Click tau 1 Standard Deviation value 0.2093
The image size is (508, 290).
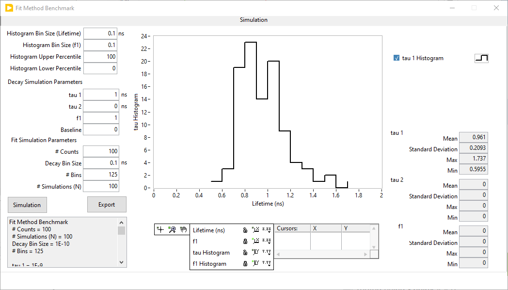473,148
